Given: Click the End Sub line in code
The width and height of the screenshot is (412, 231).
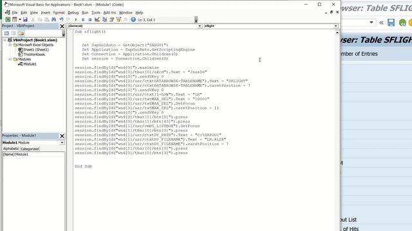Looking at the screenshot, I should [83, 166].
